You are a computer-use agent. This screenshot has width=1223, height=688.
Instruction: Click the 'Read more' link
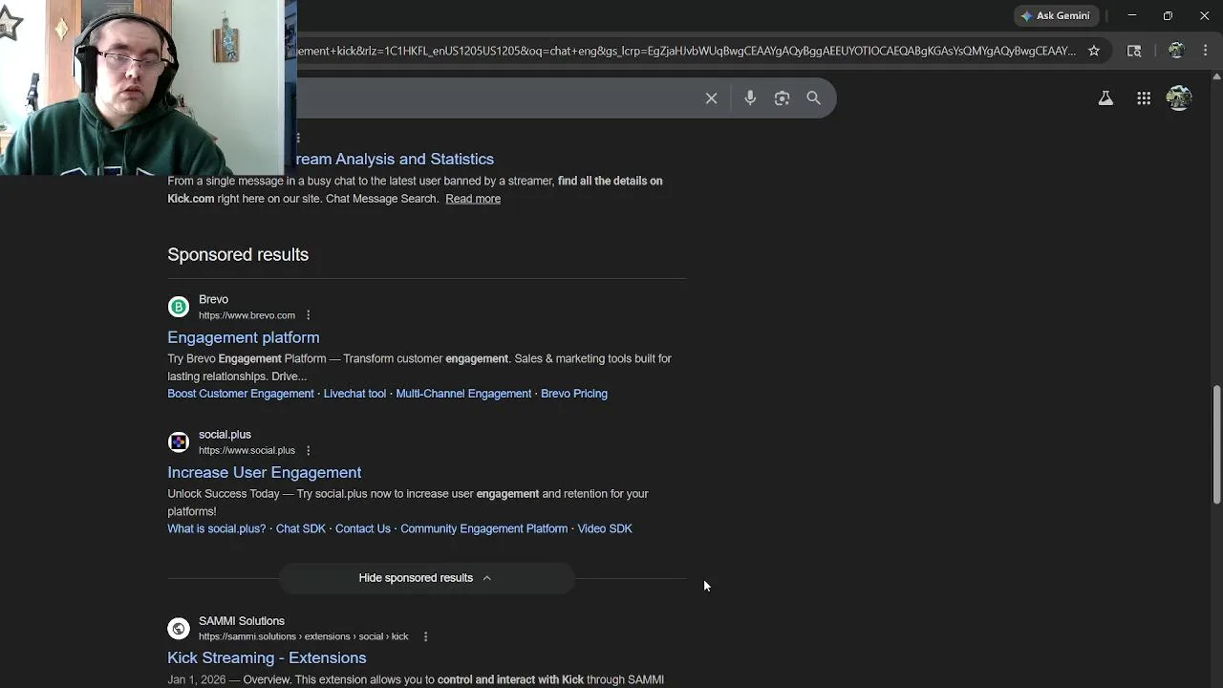point(473,199)
